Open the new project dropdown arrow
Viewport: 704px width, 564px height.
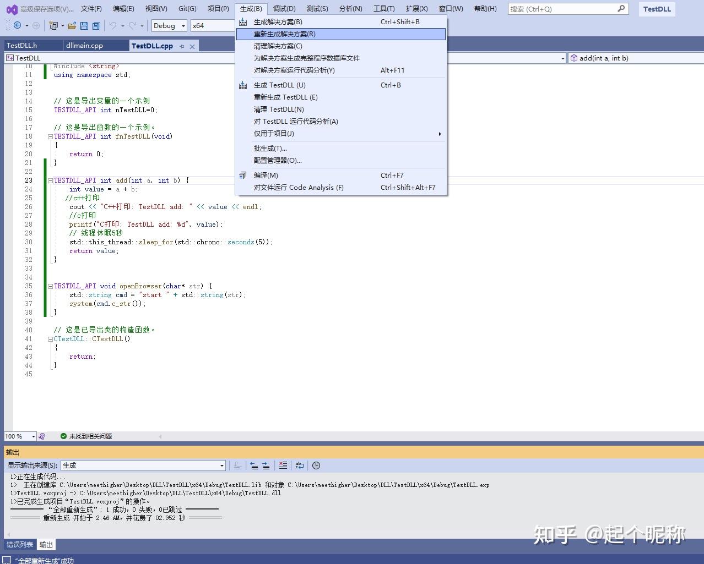62,25
